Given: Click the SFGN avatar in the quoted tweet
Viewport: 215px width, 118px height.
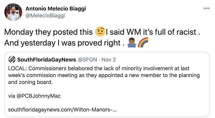Looking at the screenshot, I should pos(12,59).
